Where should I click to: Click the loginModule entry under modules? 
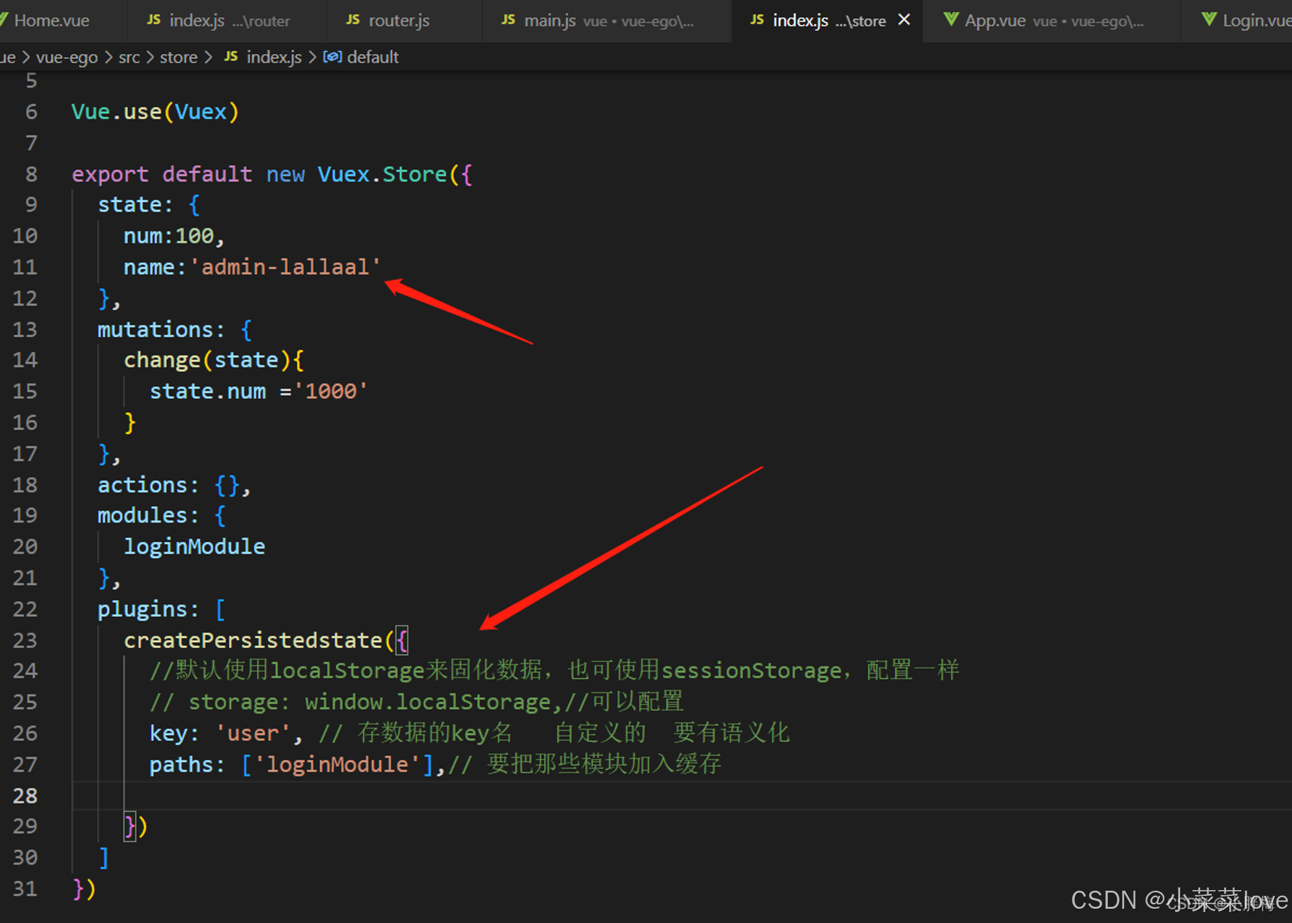pyautogui.click(x=194, y=546)
